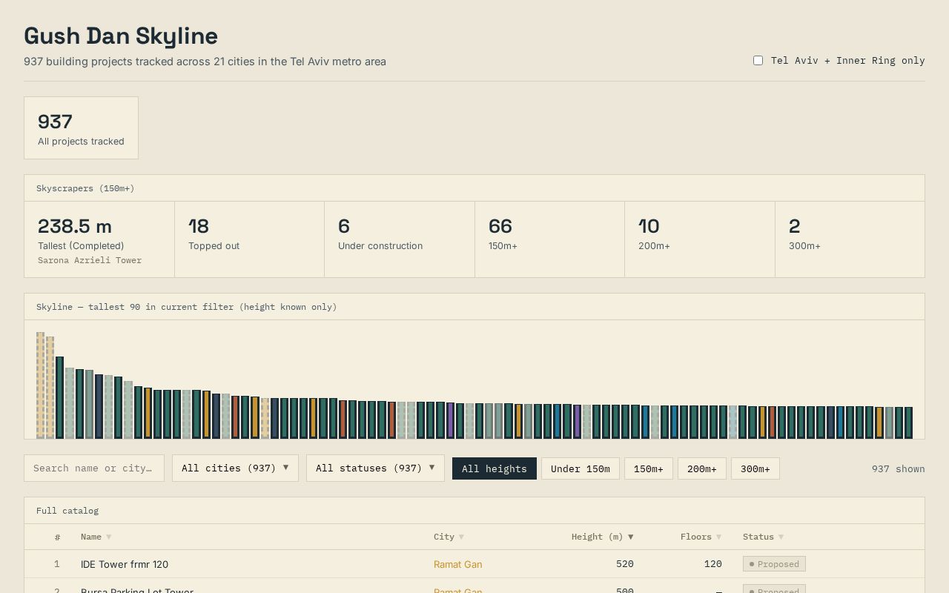Screen dimensions: 949x593
Task: Click the 18 Topped out stat
Action: (249, 239)
